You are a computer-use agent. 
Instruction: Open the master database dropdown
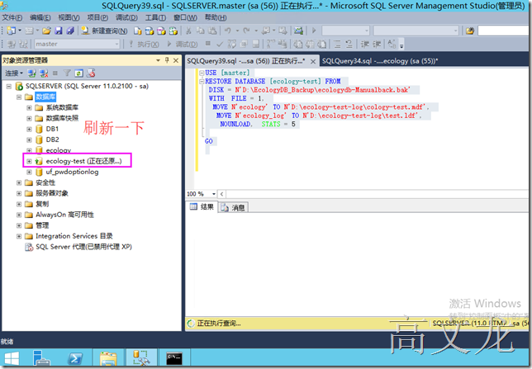[78, 44]
